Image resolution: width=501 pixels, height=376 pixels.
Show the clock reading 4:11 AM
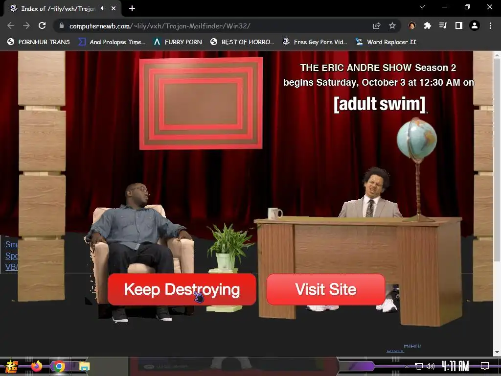click(455, 366)
